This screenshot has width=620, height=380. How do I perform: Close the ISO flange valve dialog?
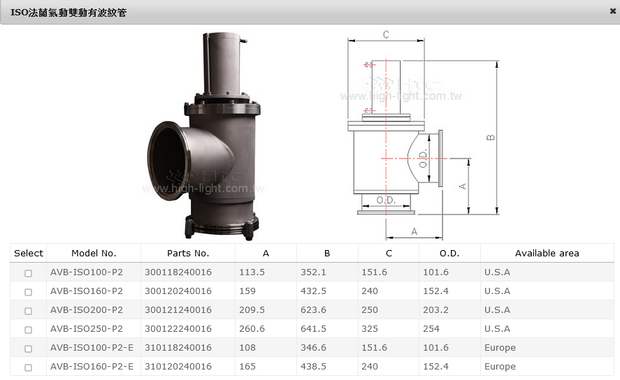coord(612,11)
